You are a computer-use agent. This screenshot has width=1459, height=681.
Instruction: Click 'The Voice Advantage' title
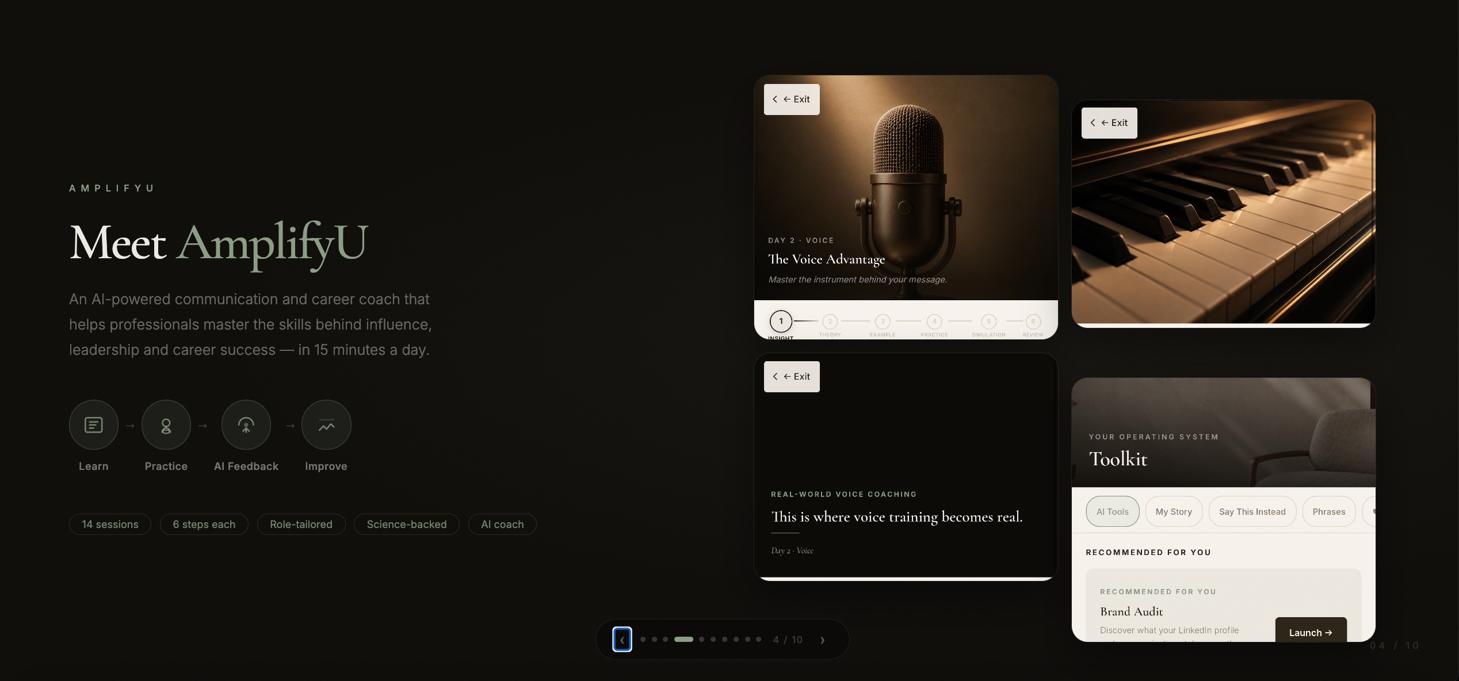tap(827, 259)
